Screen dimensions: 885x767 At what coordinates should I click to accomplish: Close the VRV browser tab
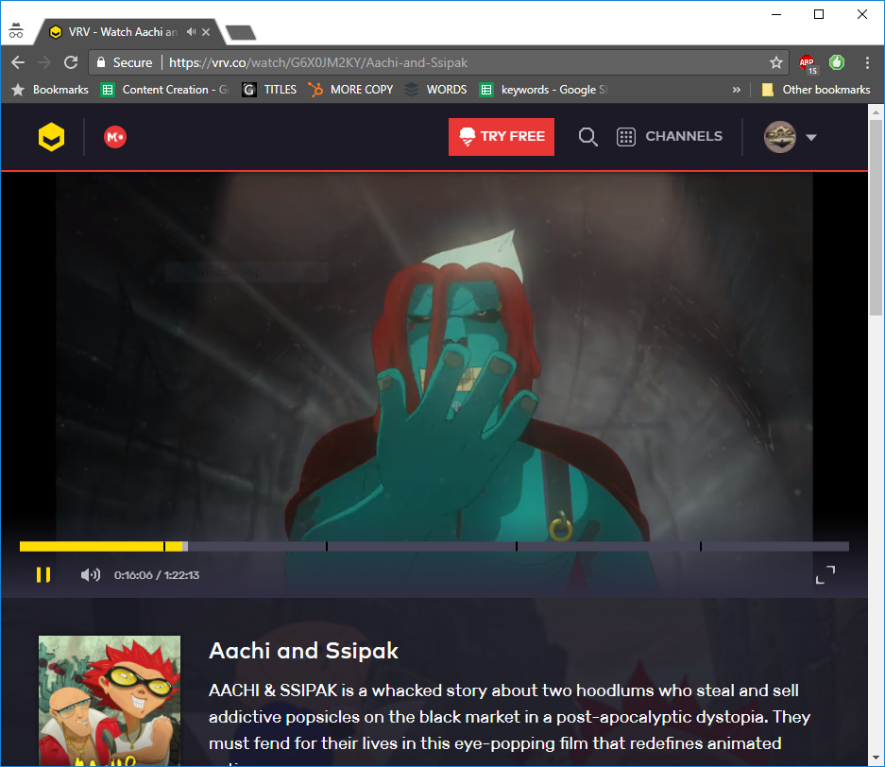click(206, 32)
